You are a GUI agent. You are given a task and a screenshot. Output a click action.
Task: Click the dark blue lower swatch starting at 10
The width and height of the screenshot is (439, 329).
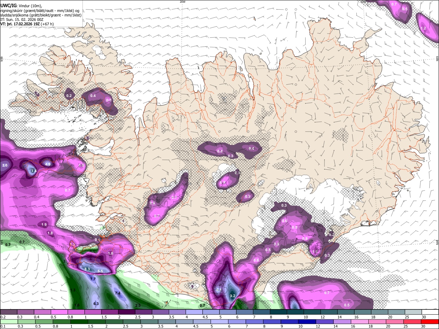[x=306, y=321]
